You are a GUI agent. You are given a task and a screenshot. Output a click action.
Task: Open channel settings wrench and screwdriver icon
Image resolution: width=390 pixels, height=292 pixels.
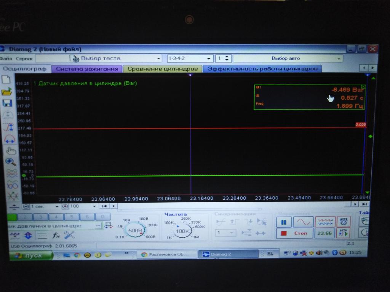pyautogui.click(x=69, y=235)
